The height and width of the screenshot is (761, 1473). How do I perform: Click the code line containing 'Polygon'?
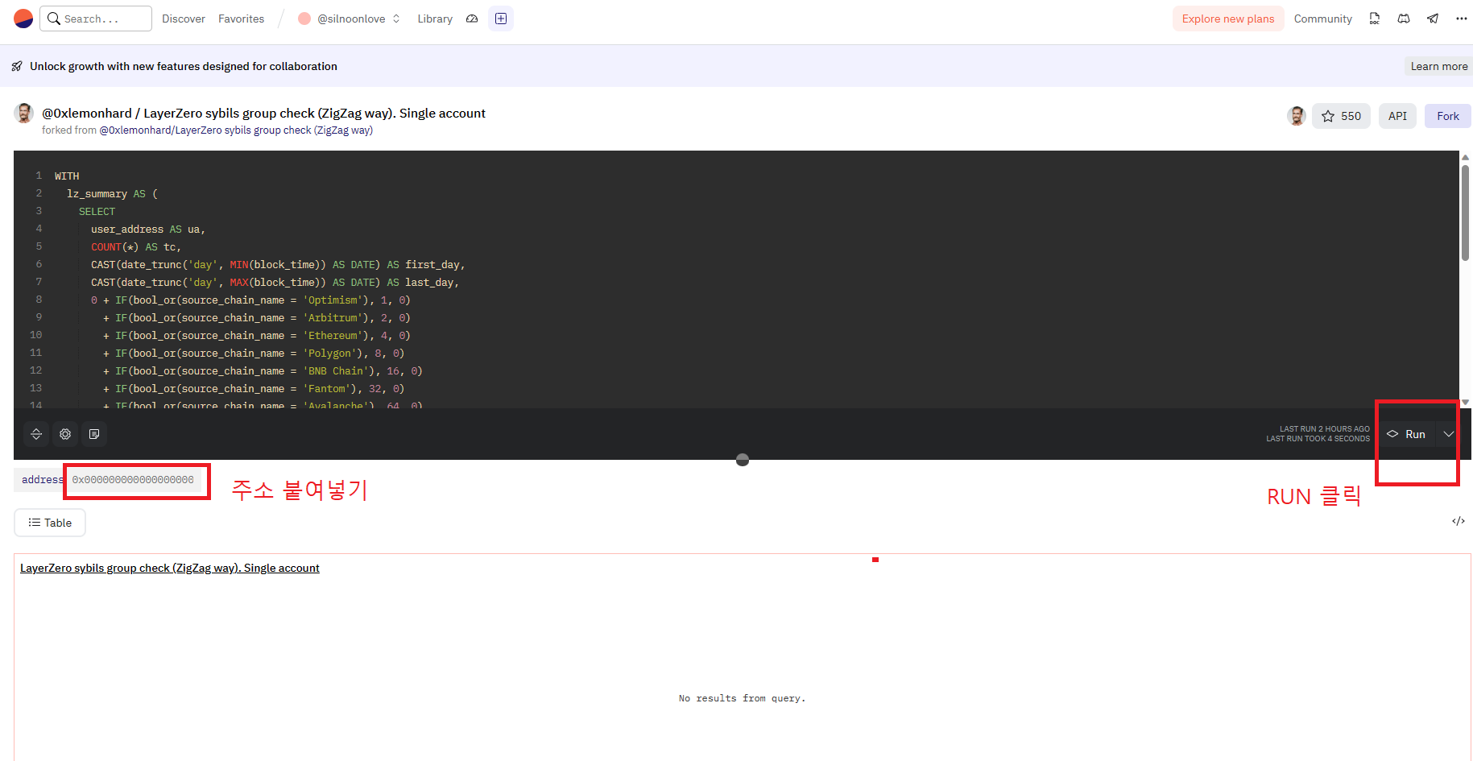click(254, 354)
